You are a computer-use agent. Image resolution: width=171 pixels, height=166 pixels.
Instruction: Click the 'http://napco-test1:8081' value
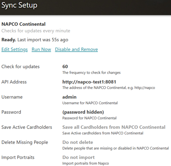pos(89,82)
